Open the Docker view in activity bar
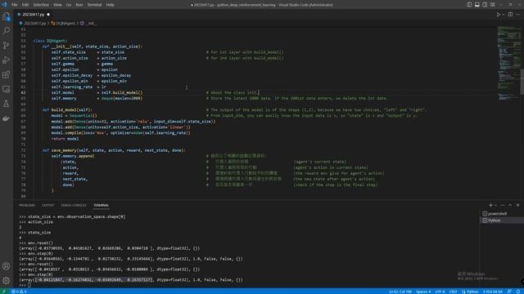The height and width of the screenshot is (294, 524). (7, 118)
